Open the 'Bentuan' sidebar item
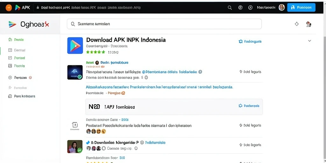This screenshot has height=163, width=326. pyautogui.click(x=18, y=78)
